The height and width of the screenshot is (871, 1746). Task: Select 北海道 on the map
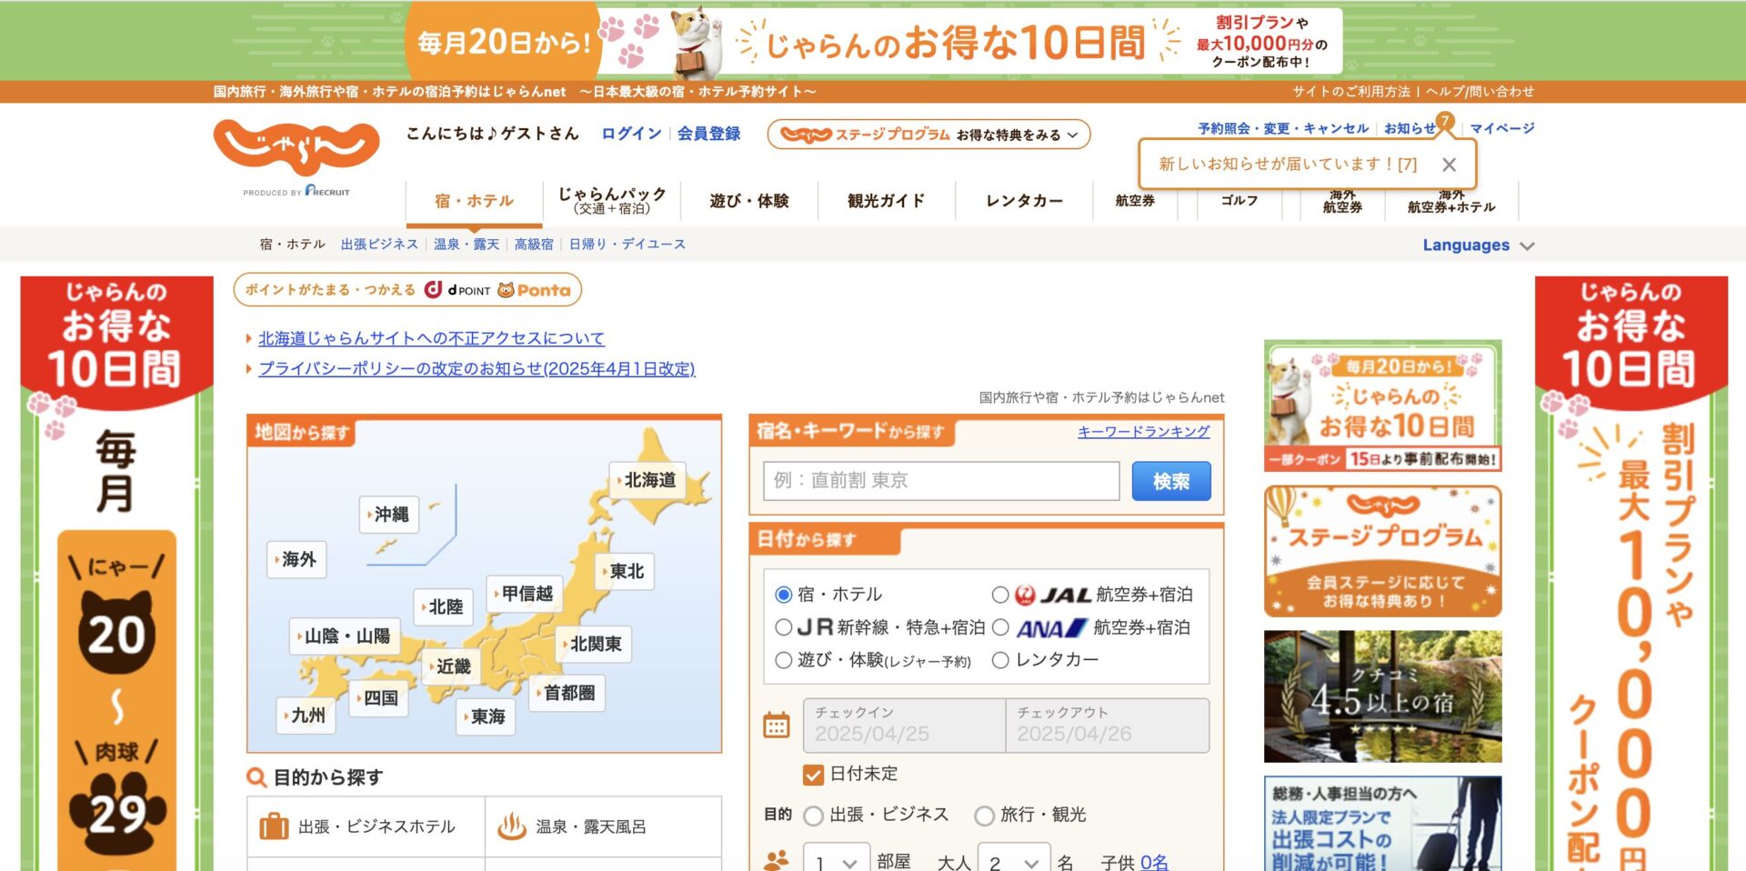(x=649, y=480)
